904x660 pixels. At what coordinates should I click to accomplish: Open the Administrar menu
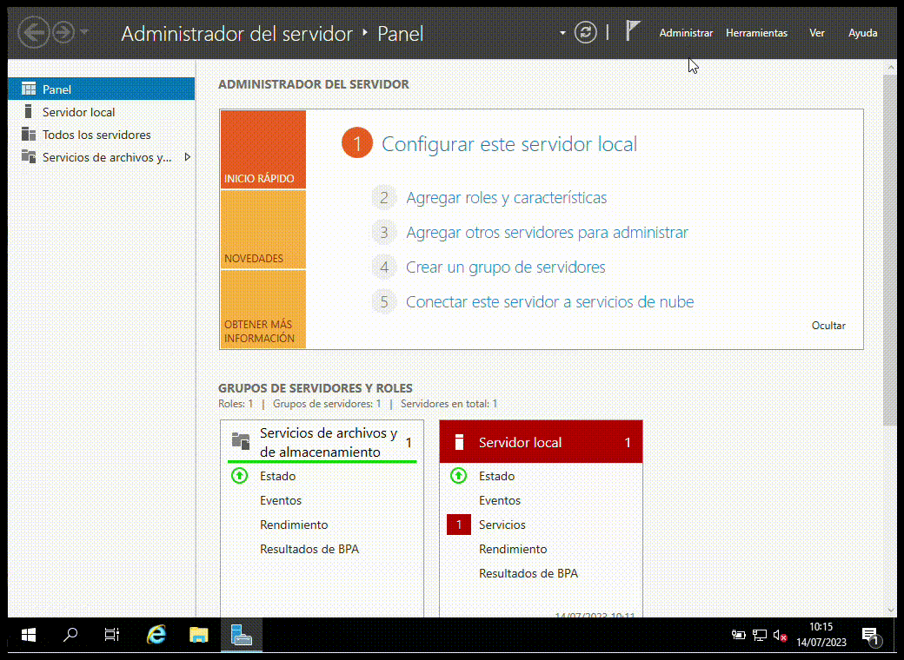pos(686,33)
